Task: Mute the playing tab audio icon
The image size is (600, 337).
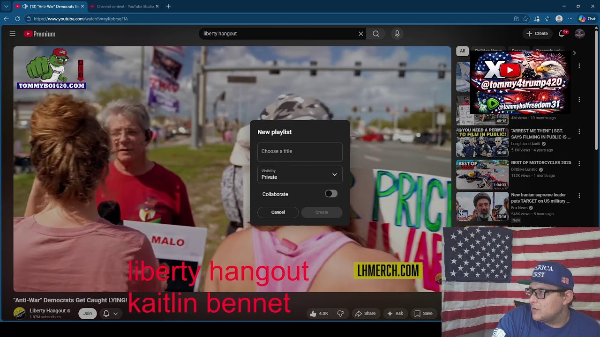Action: tap(25, 7)
